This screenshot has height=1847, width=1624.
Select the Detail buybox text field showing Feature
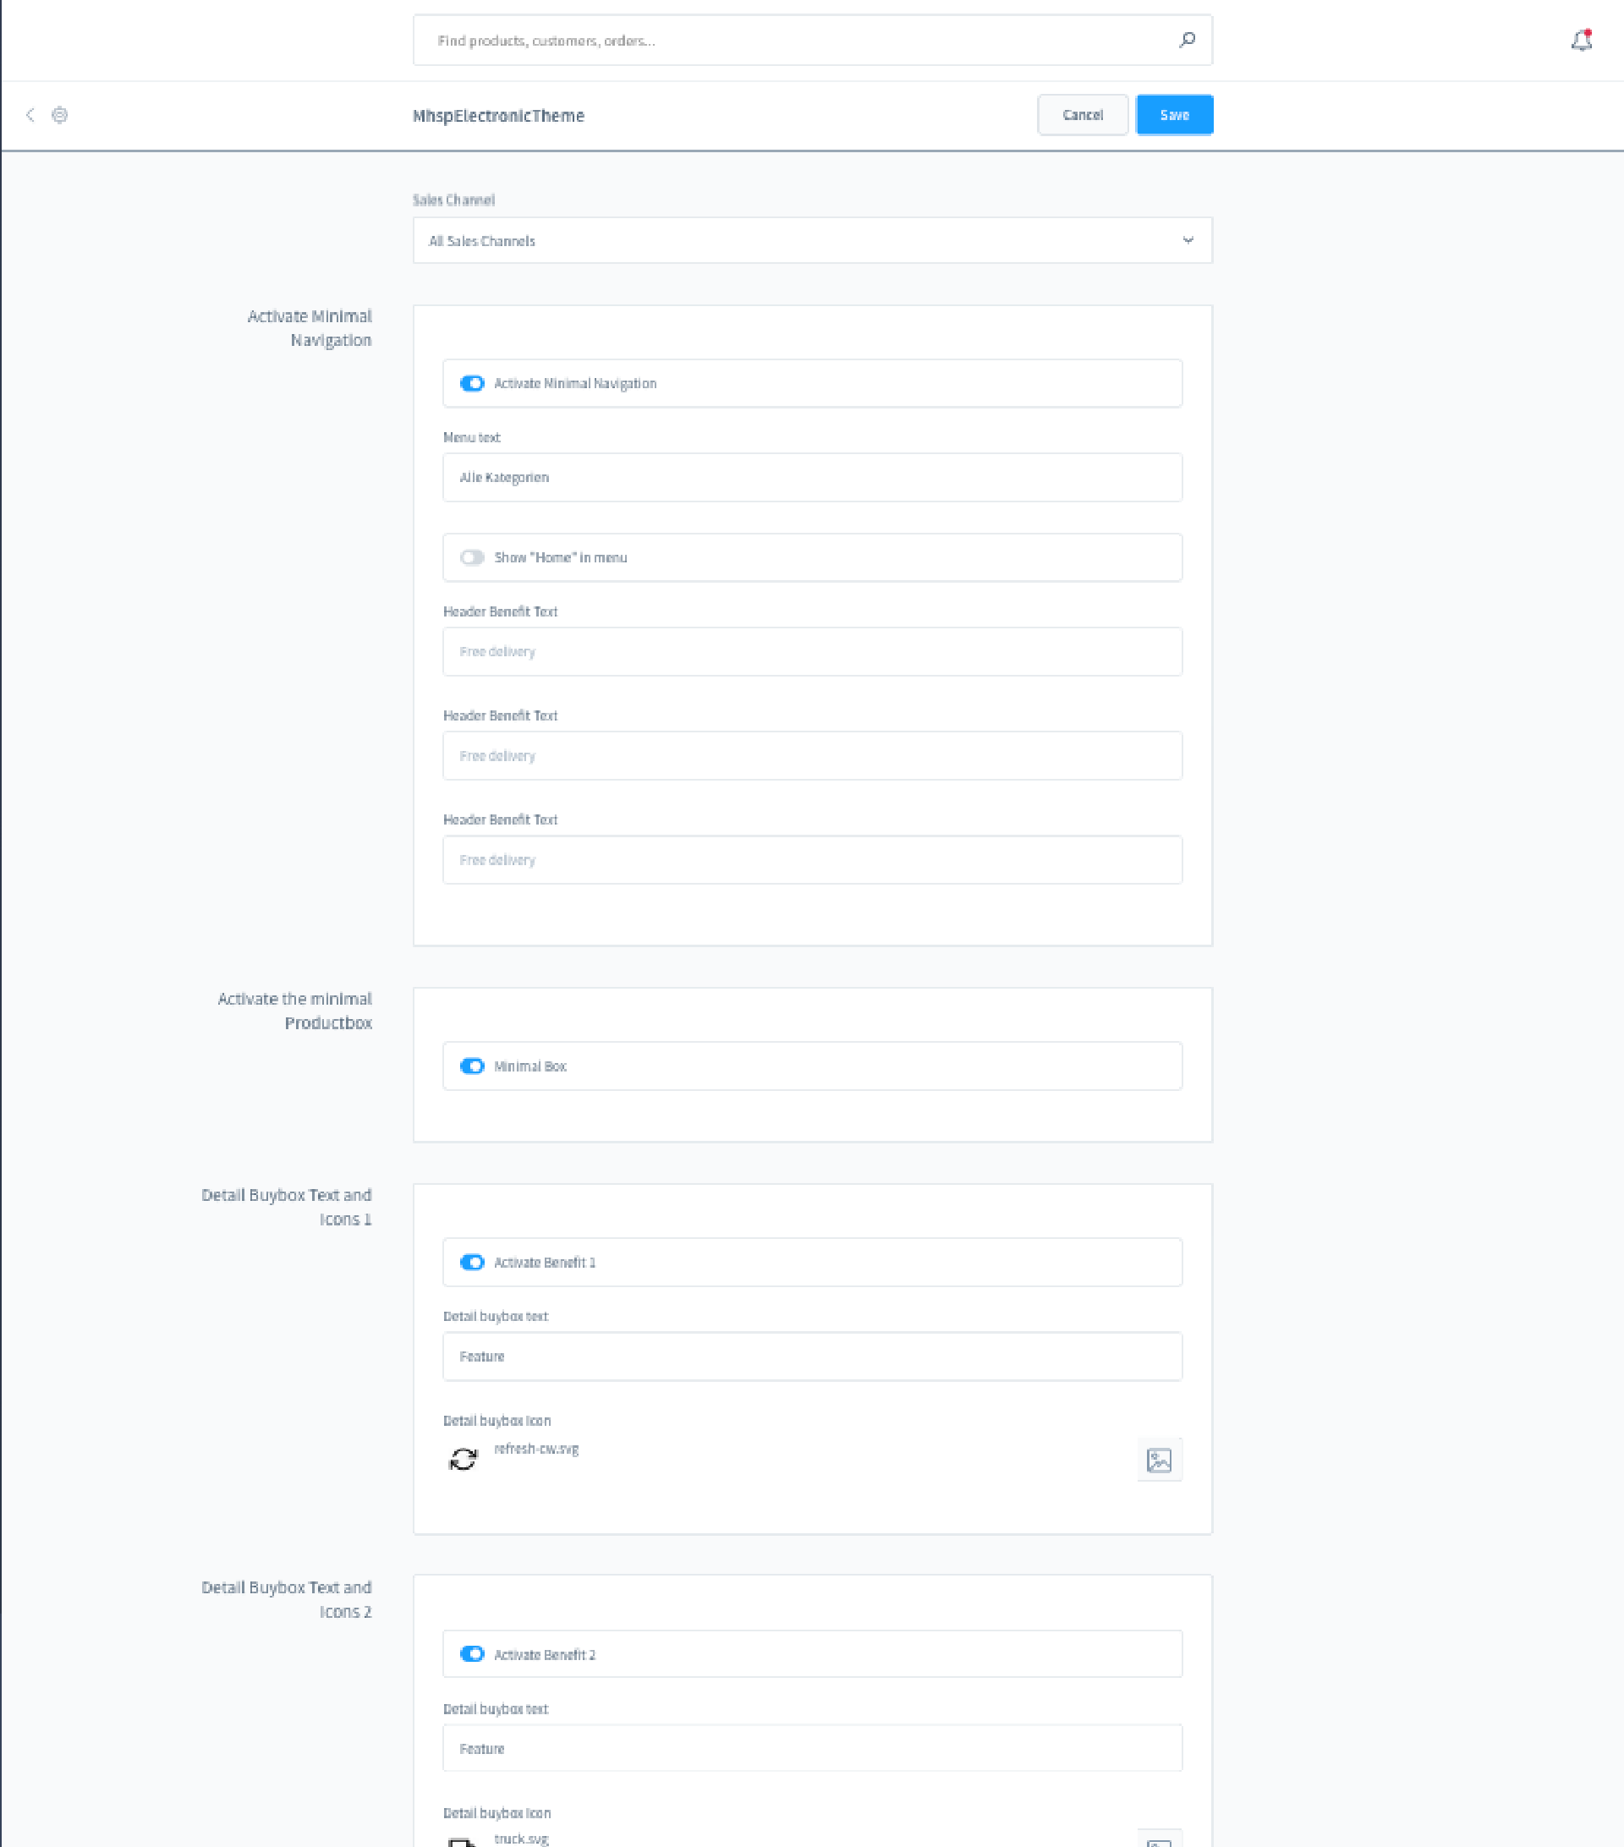click(x=811, y=1356)
